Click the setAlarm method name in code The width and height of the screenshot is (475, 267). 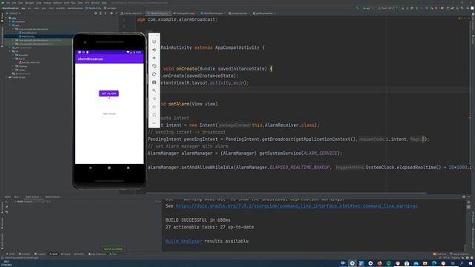(x=179, y=104)
